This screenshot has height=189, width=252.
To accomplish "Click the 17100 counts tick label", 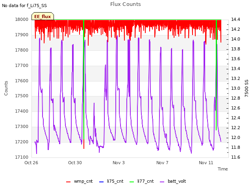I will point(22,157).
